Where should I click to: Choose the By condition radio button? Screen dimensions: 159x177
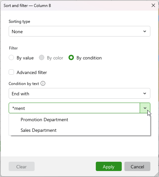(71, 57)
